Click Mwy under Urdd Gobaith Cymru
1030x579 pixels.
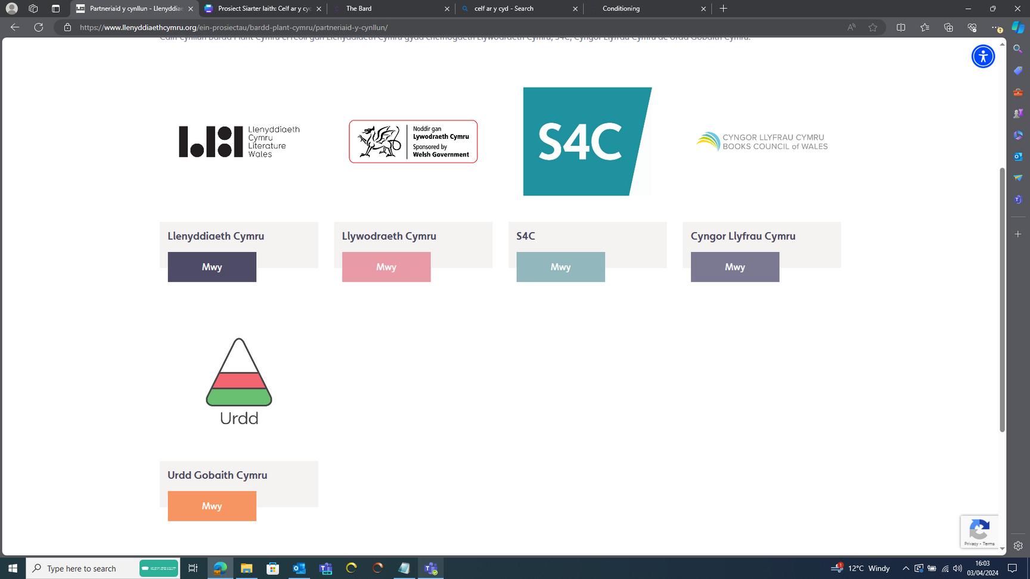click(212, 506)
